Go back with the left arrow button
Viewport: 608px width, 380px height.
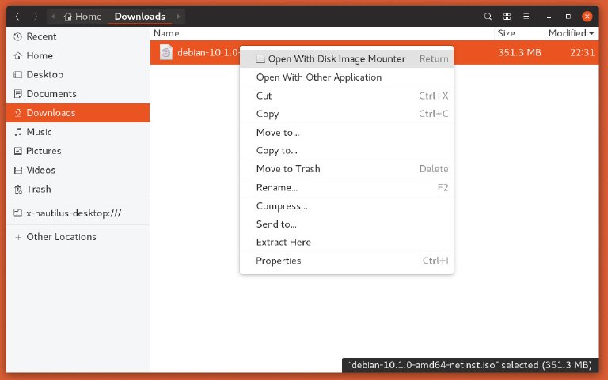[x=18, y=16]
